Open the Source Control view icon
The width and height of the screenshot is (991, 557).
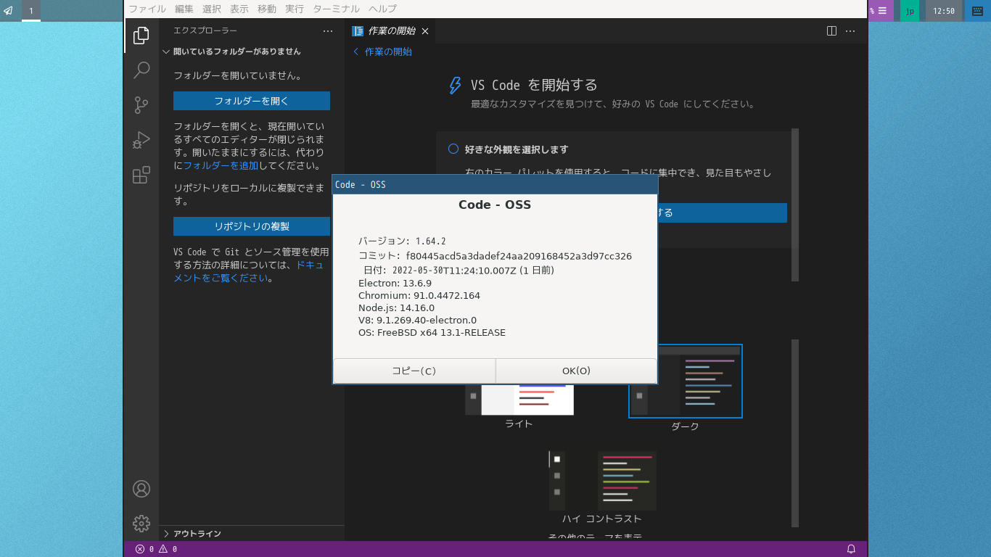[x=141, y=105]
